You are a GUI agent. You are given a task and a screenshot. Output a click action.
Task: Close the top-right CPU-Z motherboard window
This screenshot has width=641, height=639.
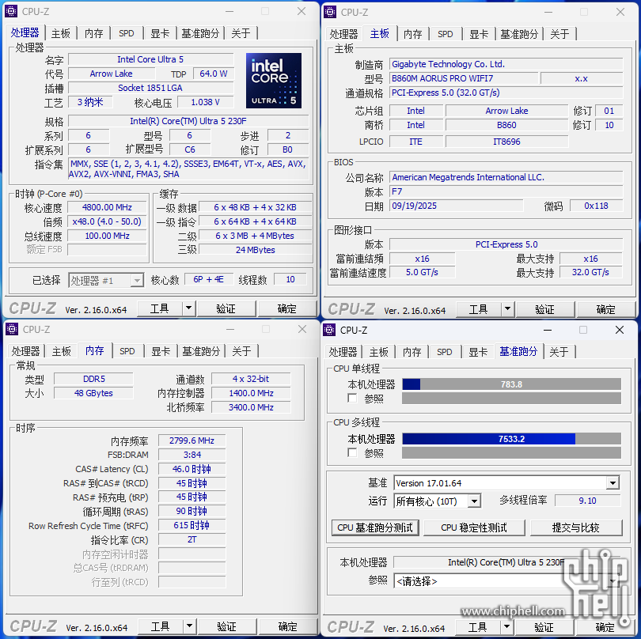pos(620,12)
